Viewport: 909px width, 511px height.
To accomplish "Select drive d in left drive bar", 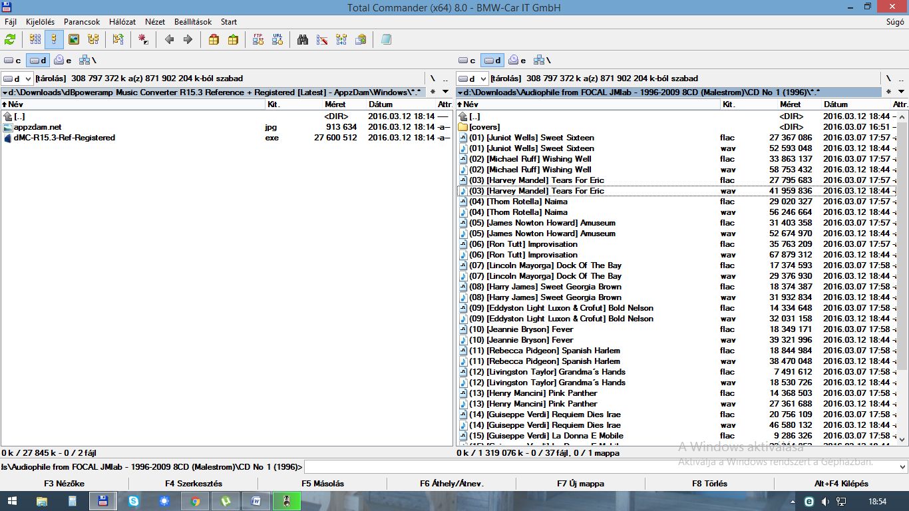I will 38,61.
